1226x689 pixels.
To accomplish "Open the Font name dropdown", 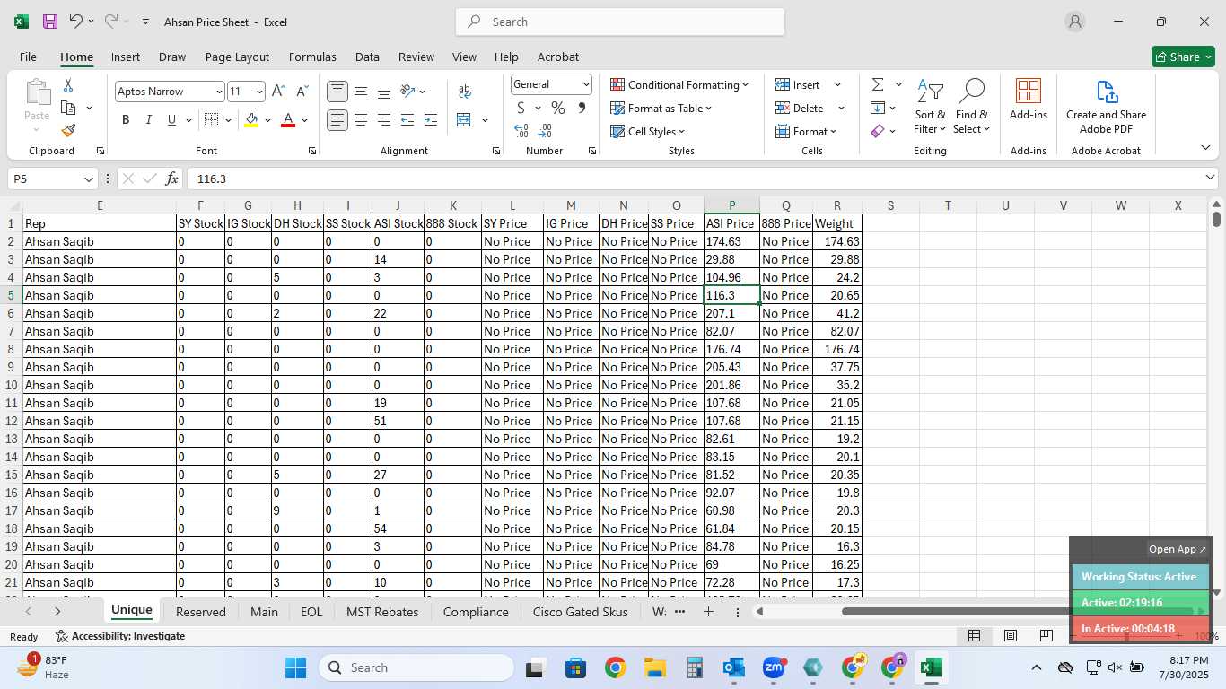I will point(218,92).
